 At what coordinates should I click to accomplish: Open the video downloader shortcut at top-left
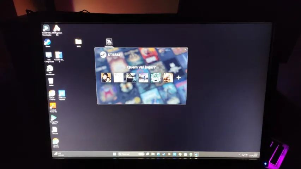click(46, 30)
